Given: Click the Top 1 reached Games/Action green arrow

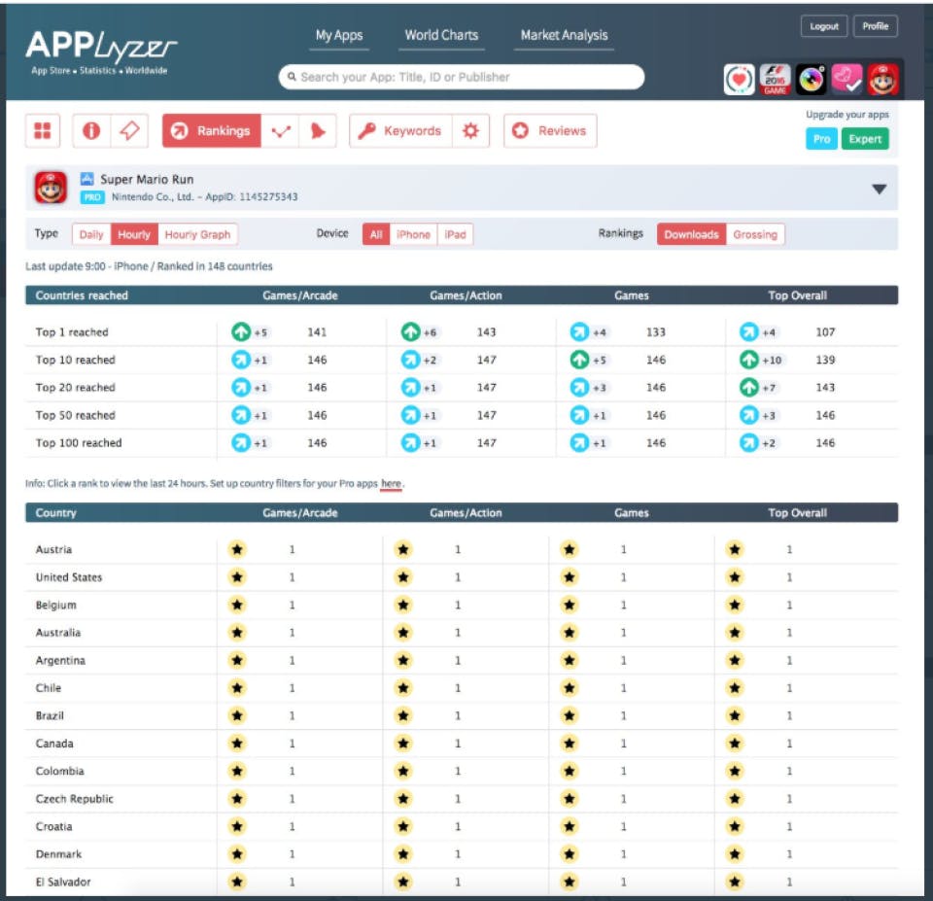Looking at the screenshot, I should tap(410, 331).
